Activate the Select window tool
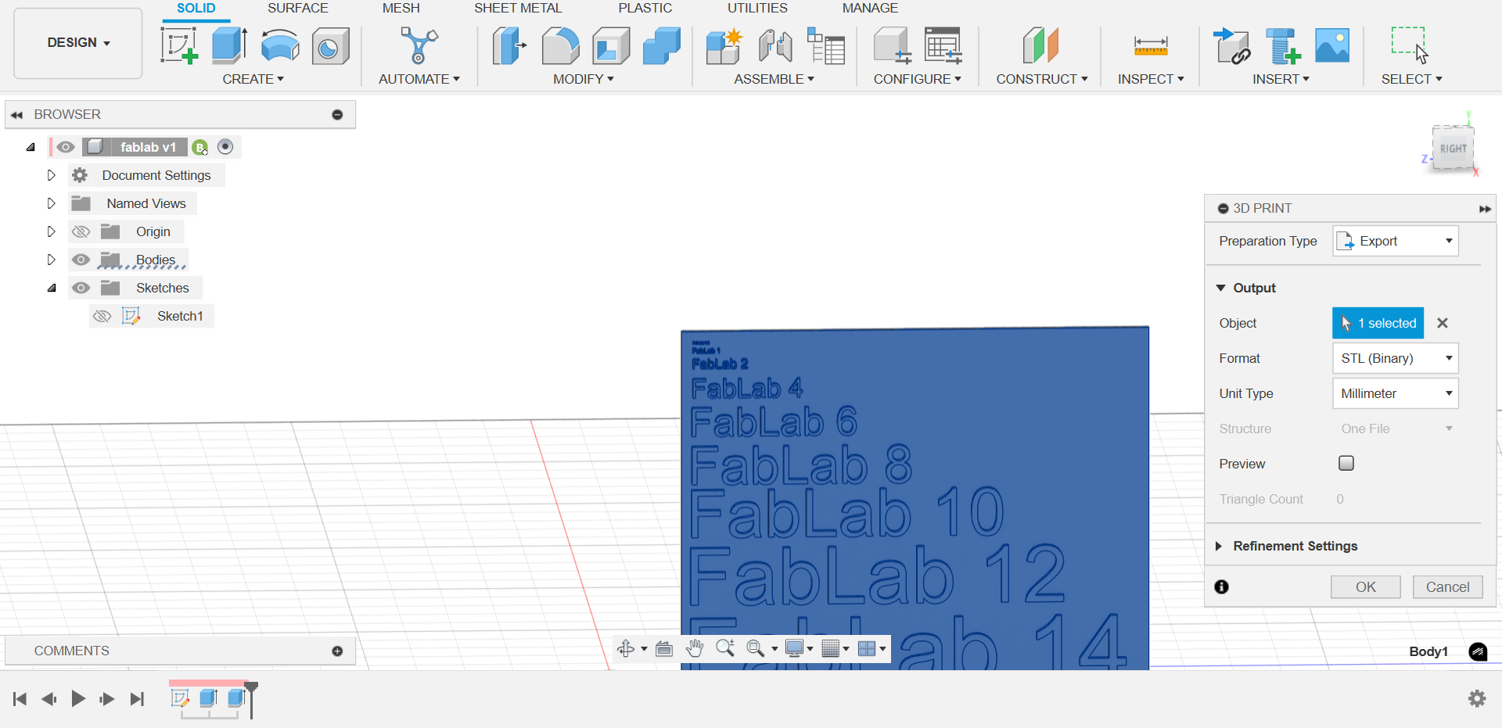The height and width of the screenshot is (728, 1502). coord(1410,45)
